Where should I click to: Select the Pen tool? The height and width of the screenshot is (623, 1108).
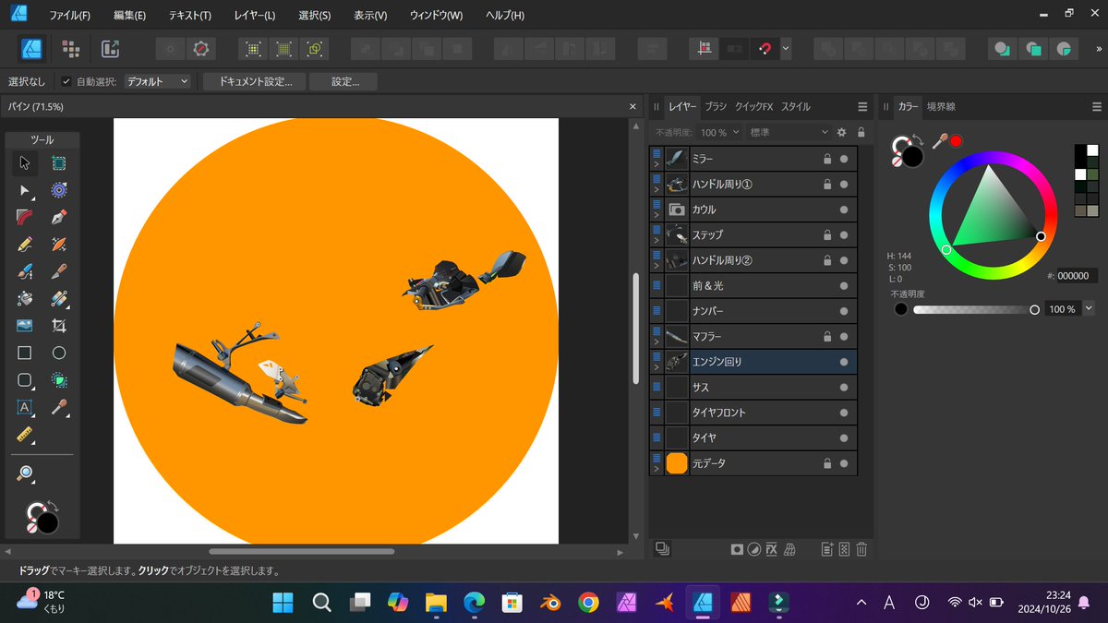pos(59,218)
